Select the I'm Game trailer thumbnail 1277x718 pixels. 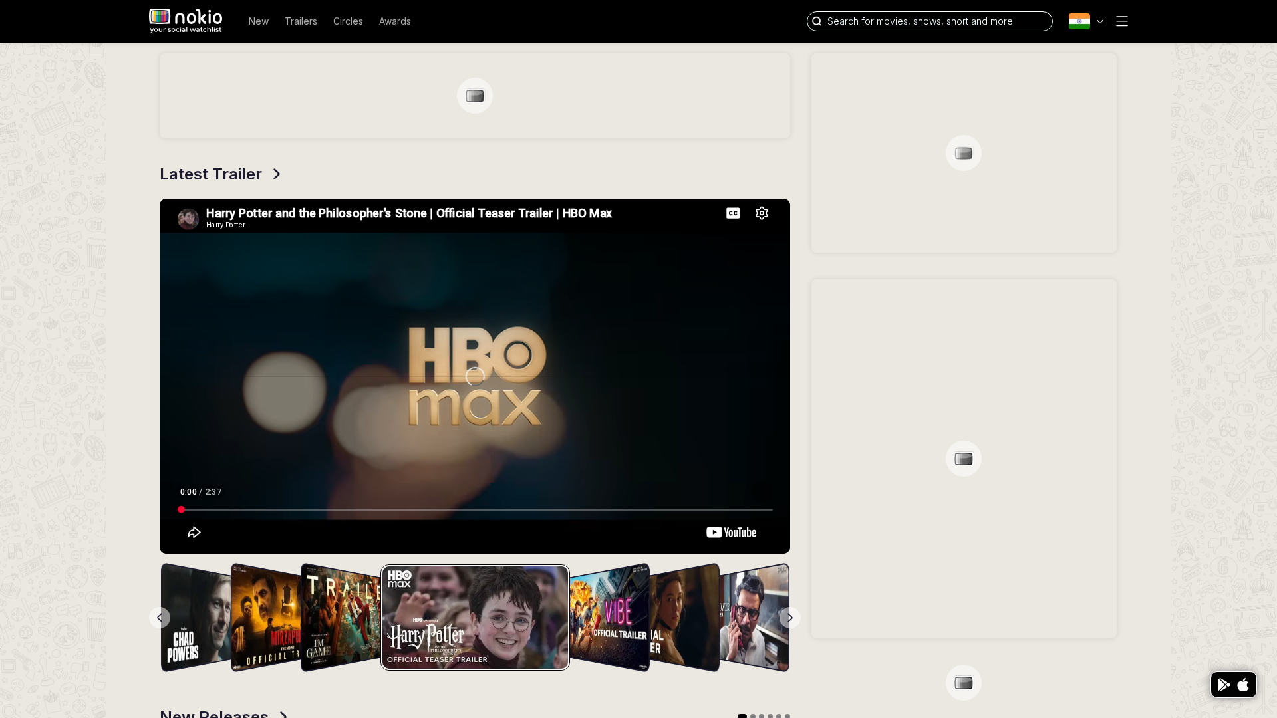coord(341,618)
